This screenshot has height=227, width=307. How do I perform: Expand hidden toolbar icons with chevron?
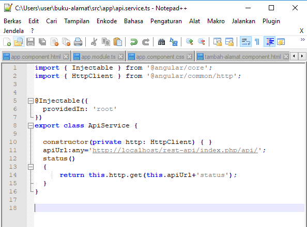(302, 40)
